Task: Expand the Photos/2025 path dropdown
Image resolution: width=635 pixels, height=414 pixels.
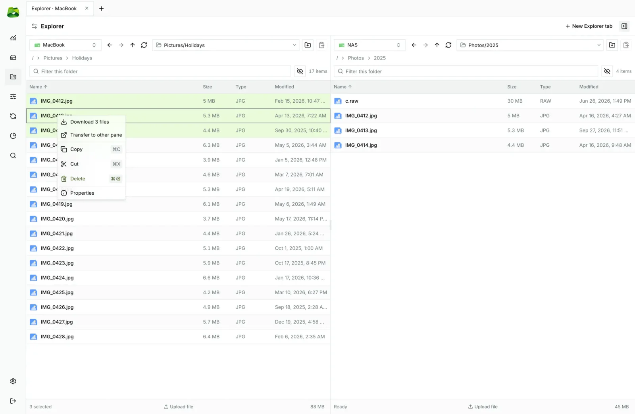Action: (599, 45)
